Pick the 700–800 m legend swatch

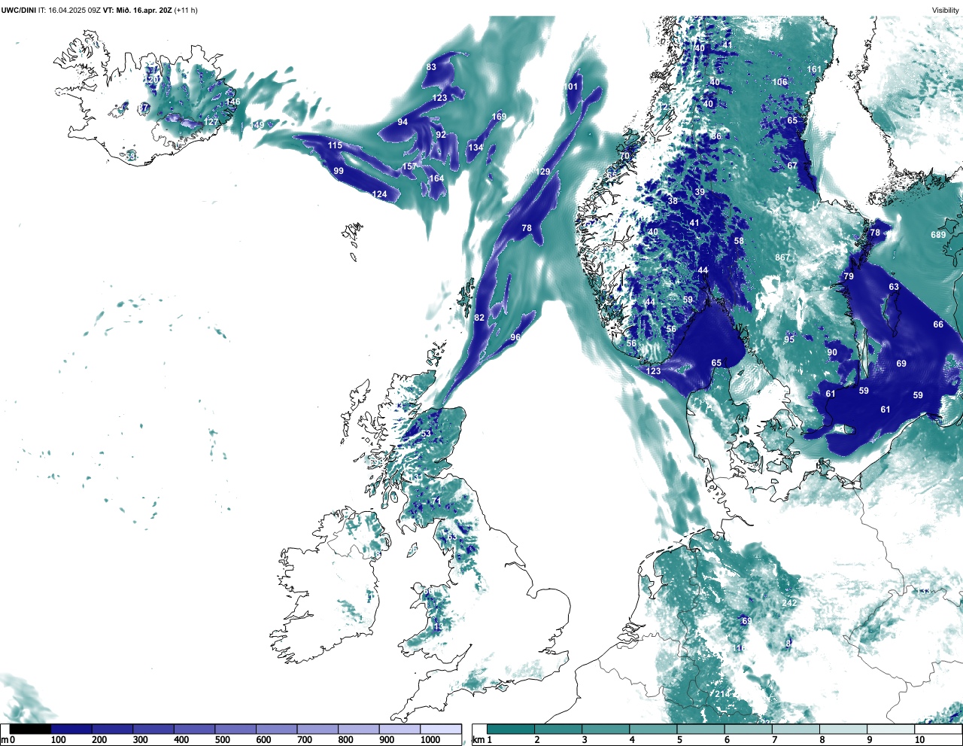click(317, 729)
